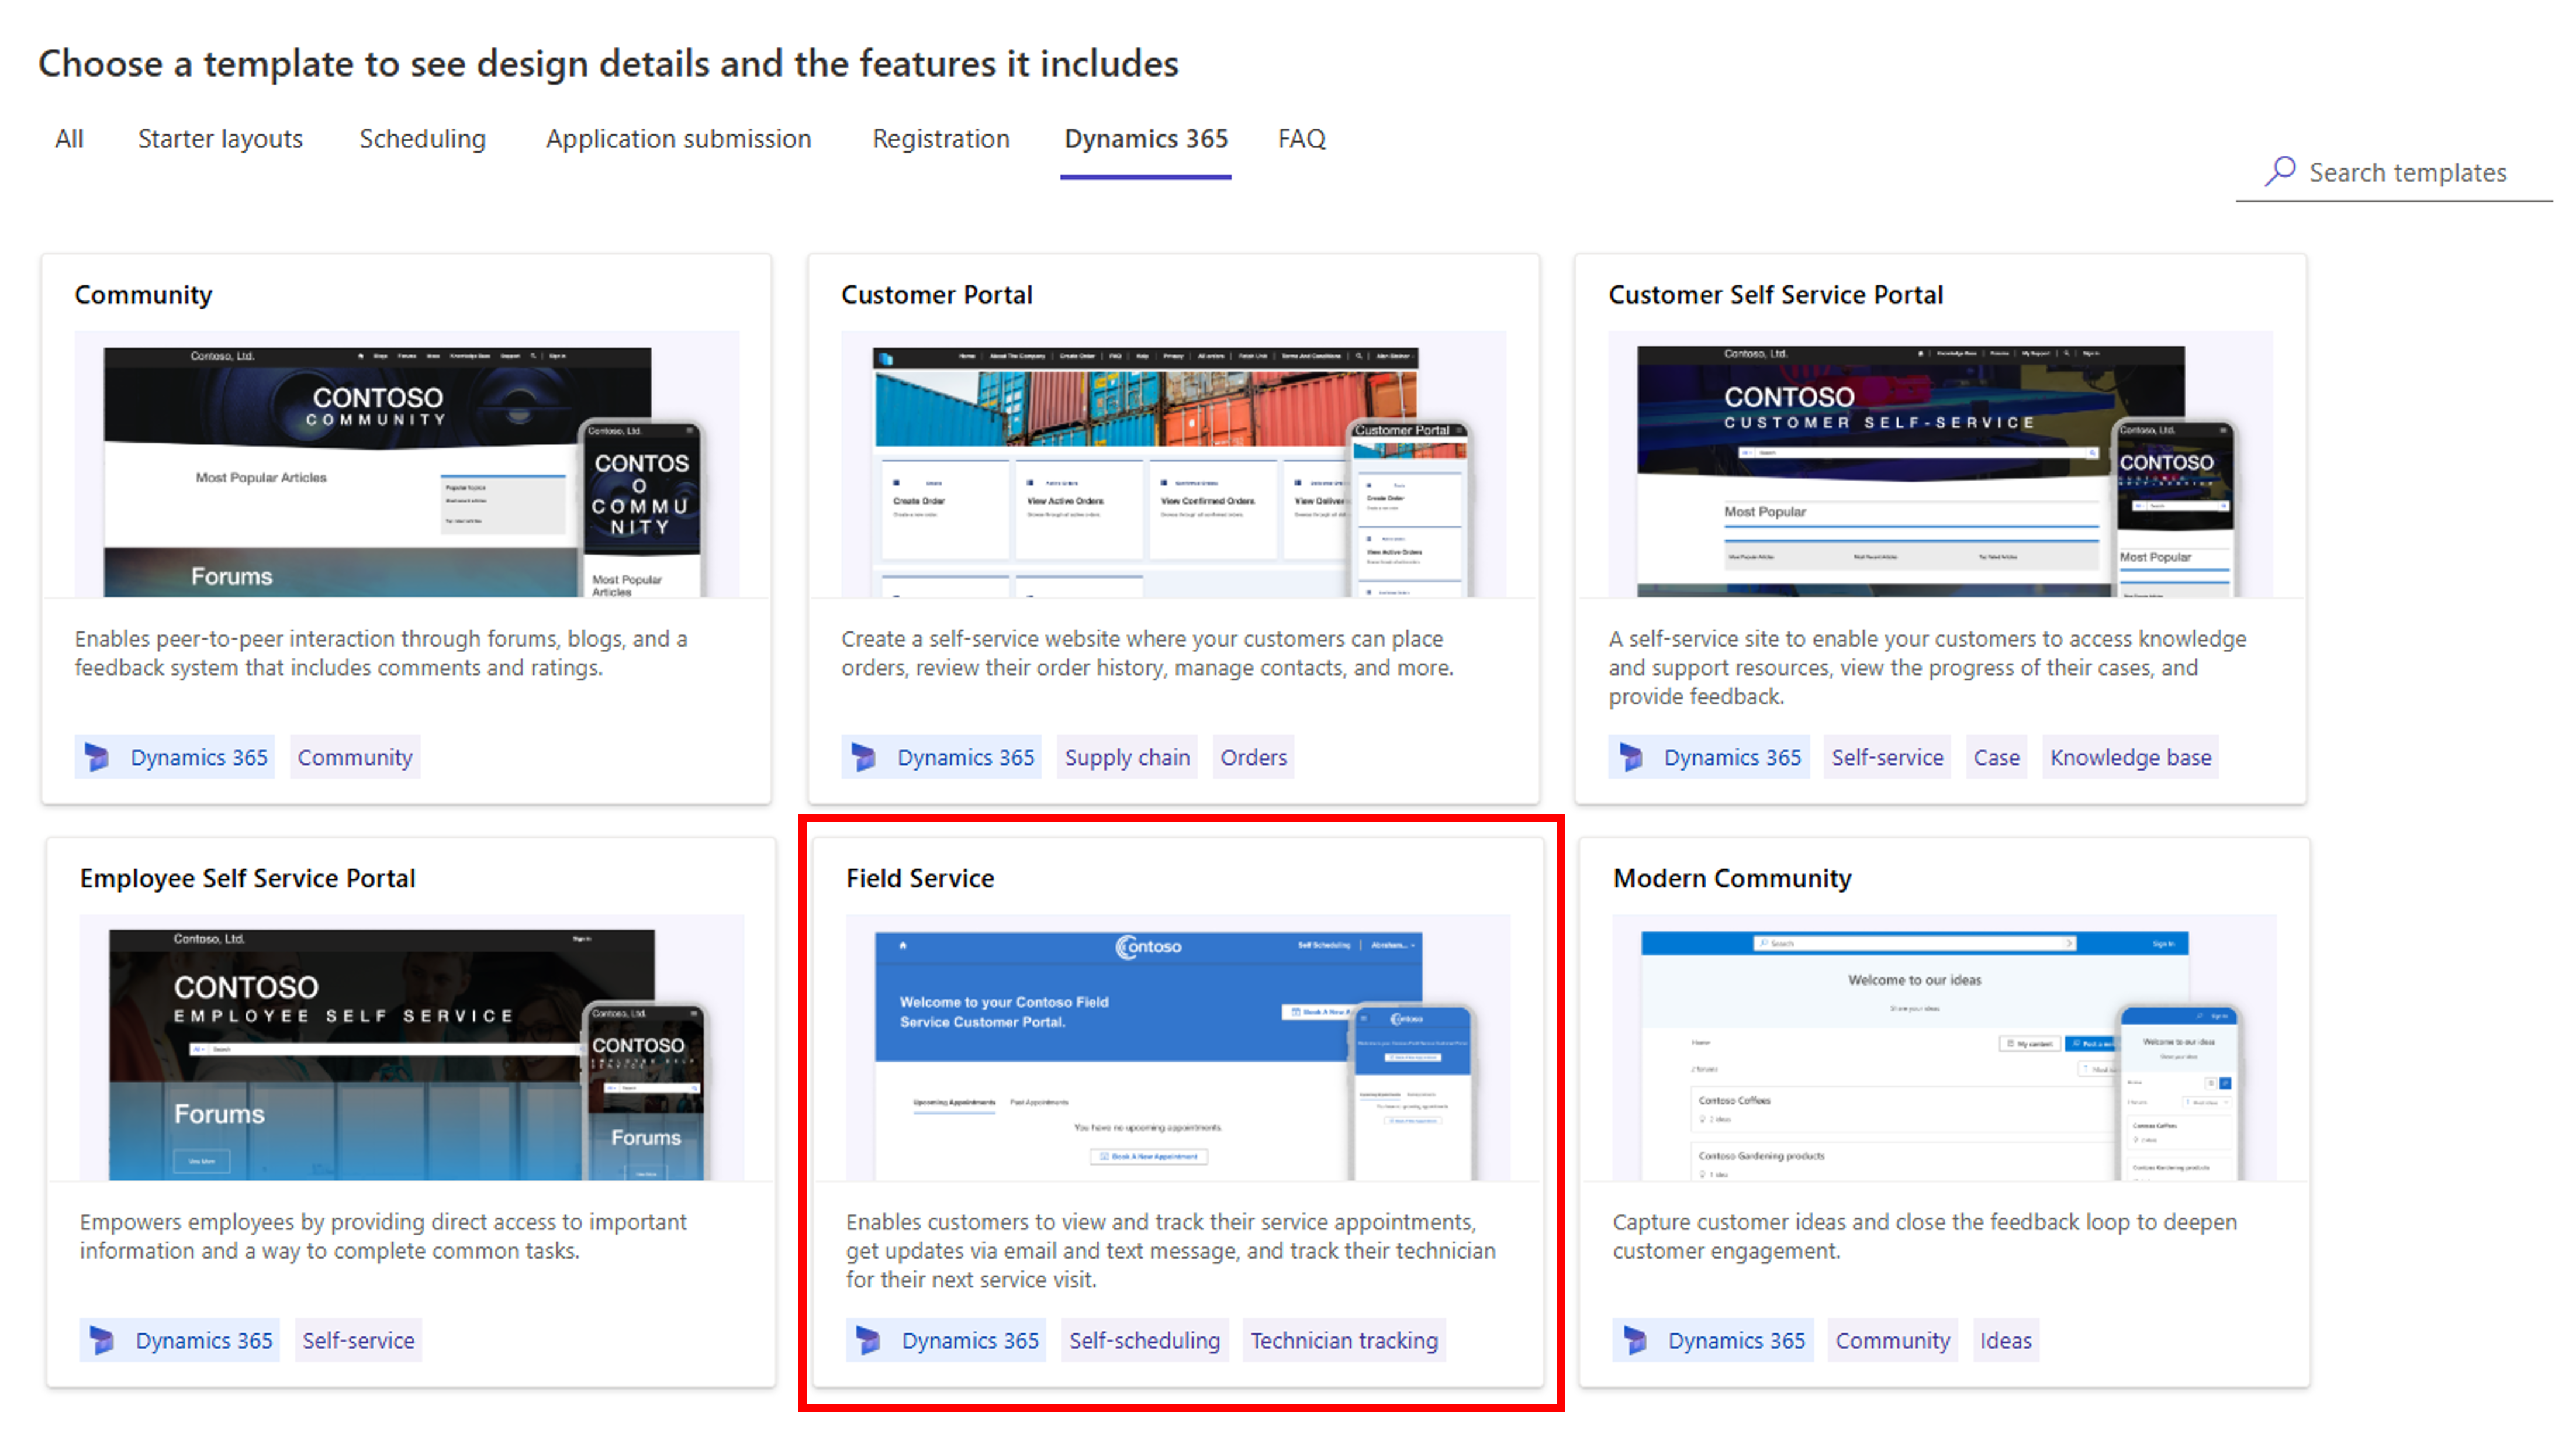
Task: Click the Self-scheduling tag
Action: [x=1144, y=1340]
